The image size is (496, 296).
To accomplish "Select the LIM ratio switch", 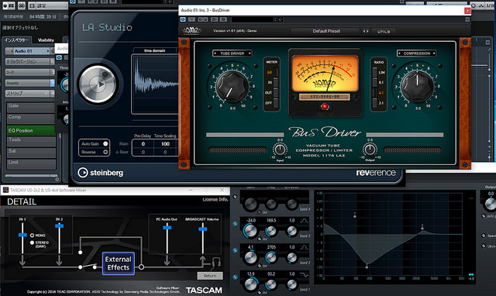I will pos(375,72).
